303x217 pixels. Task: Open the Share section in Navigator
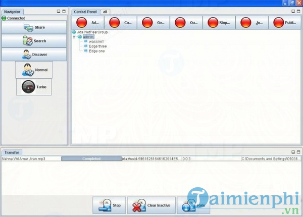34,27
